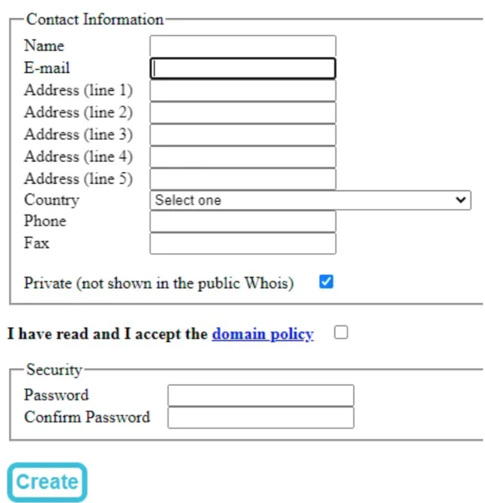
Task: Click the 'Private (not shown in the public Whois)' label
Action: click(158, 283)
